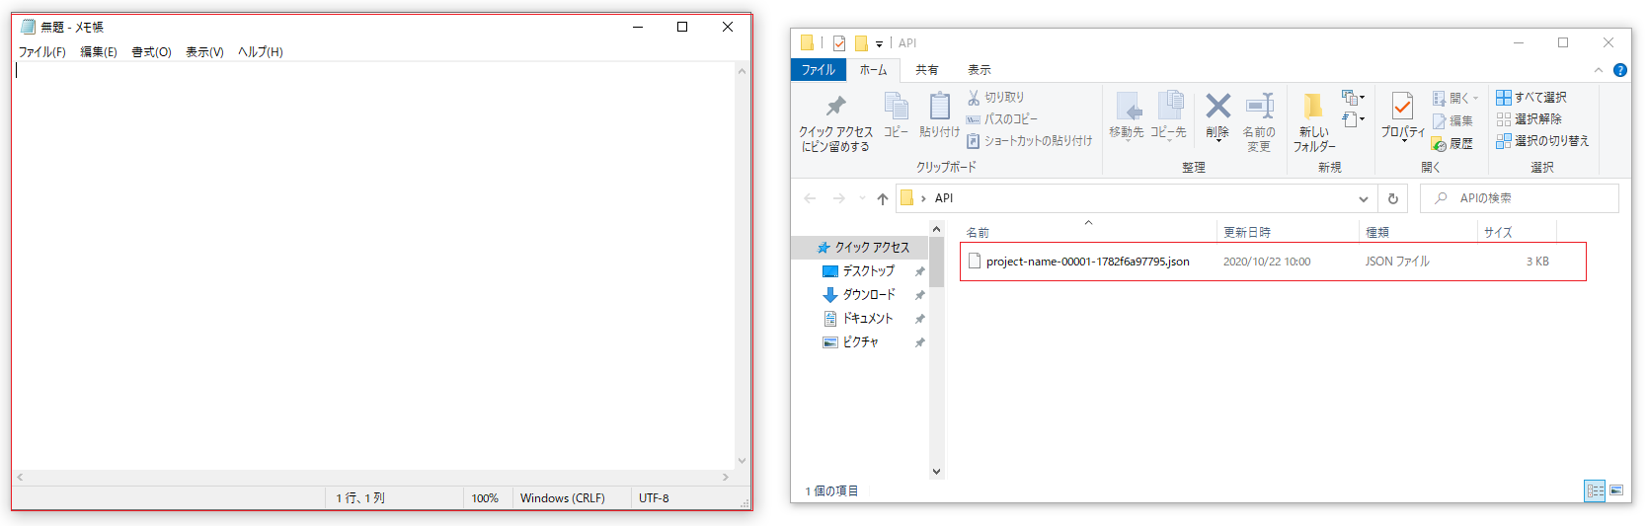Switch to large icons view in status bar

[x=1616, y=490]
